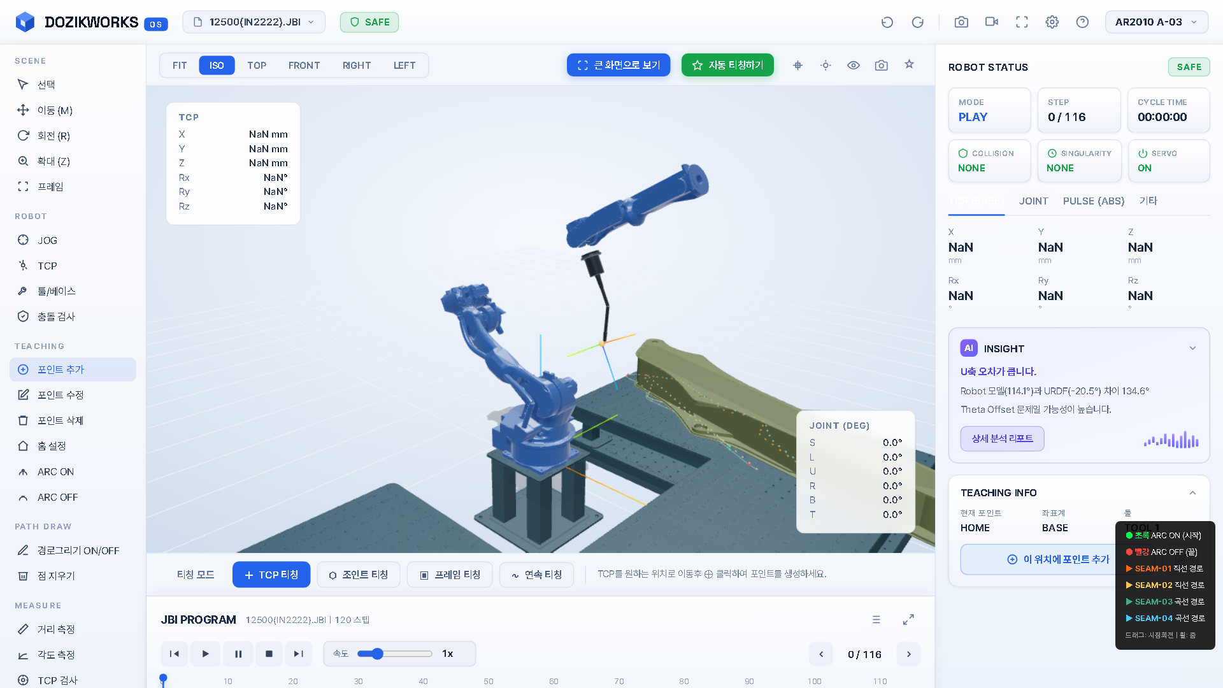This screenshot has height=688, width=1223.
Task: Click the undo arrow icon in header
Action: [x=887, y=22]
